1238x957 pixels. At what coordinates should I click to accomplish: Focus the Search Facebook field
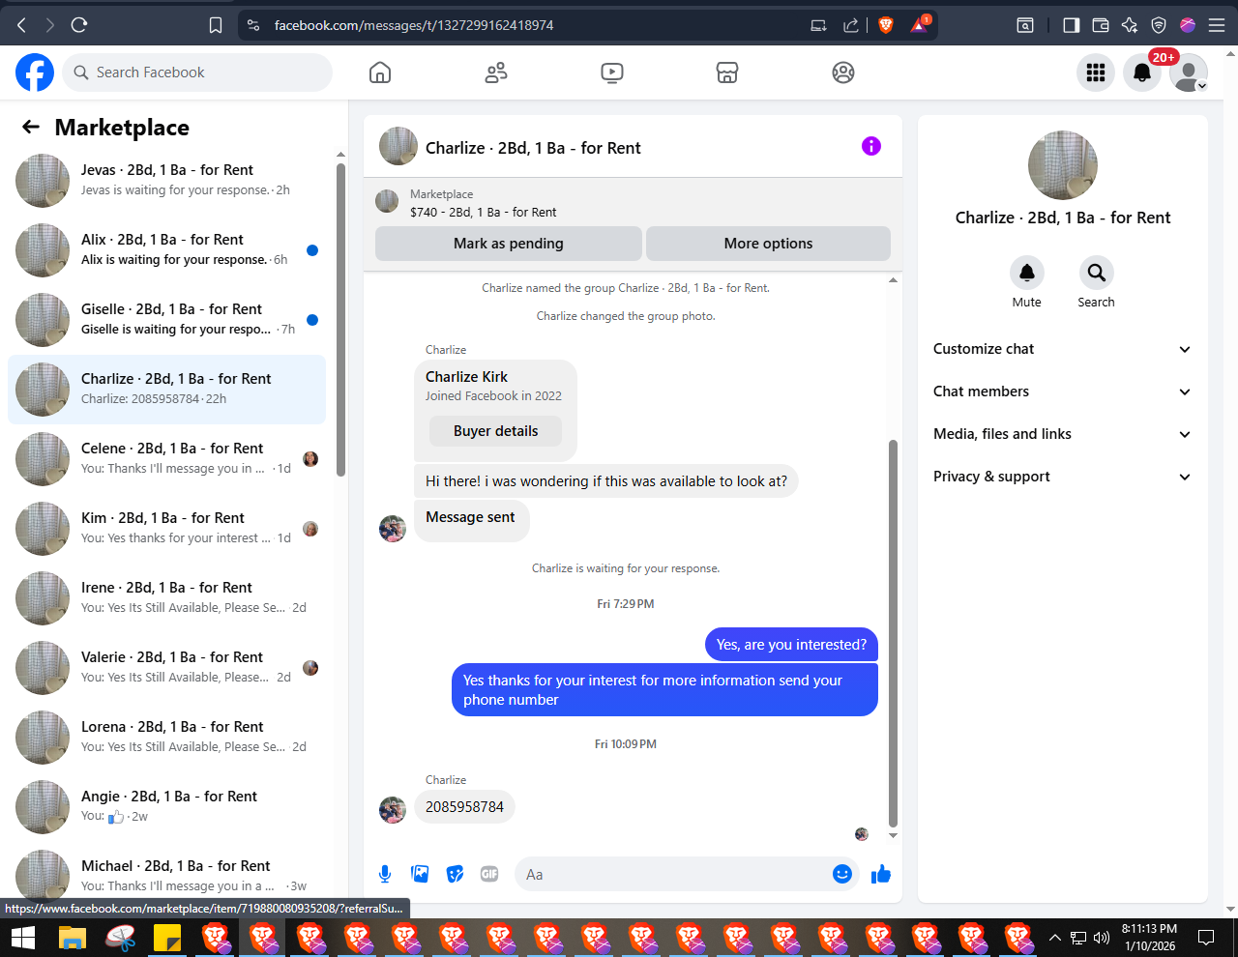[198, 72]
